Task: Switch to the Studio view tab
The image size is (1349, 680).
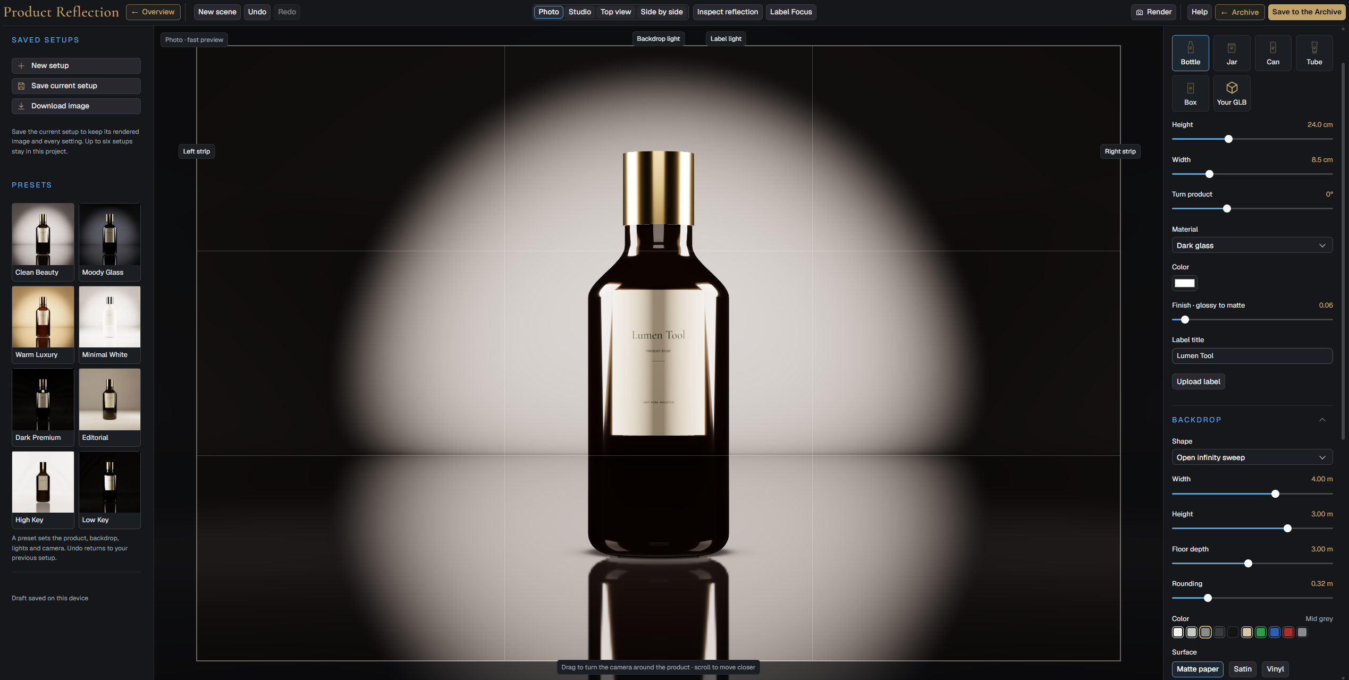Action: [579, 12]
